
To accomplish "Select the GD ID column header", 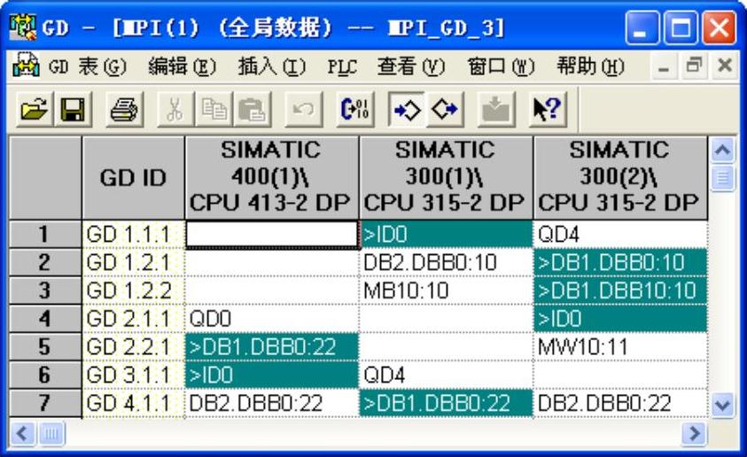I will coord(133,178).
